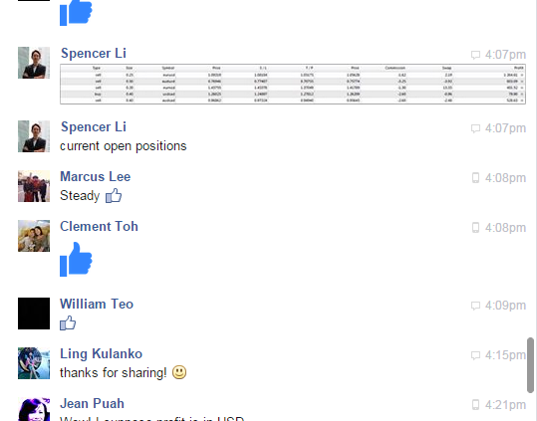Open Marcus Lee's profile via name link

pos(96,176)
